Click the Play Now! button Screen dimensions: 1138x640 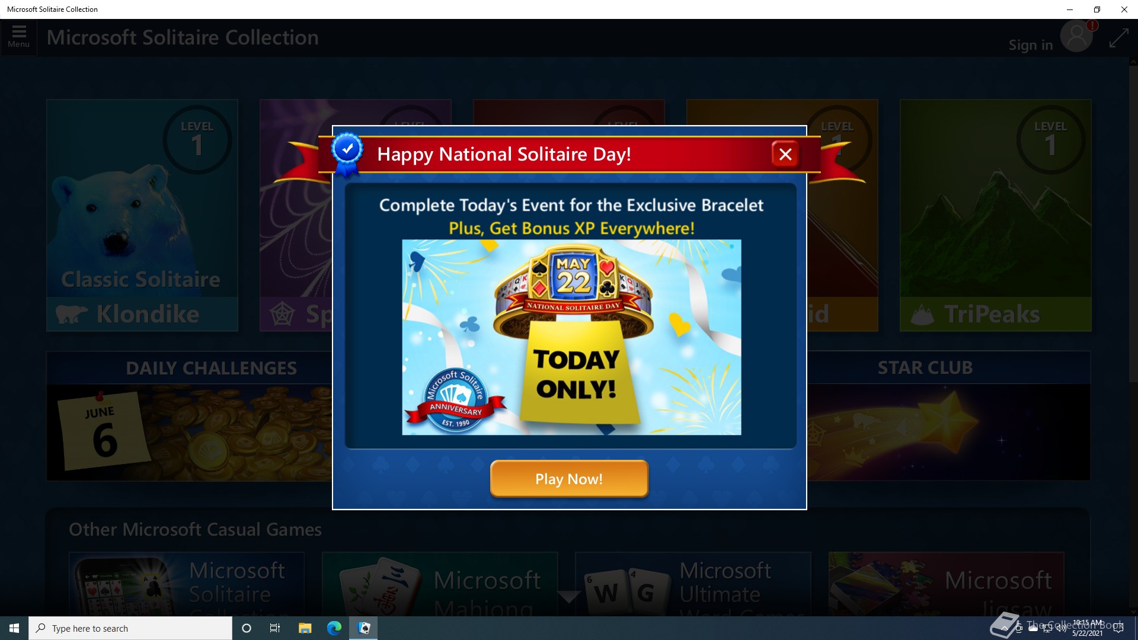click(x=569, y=479)
